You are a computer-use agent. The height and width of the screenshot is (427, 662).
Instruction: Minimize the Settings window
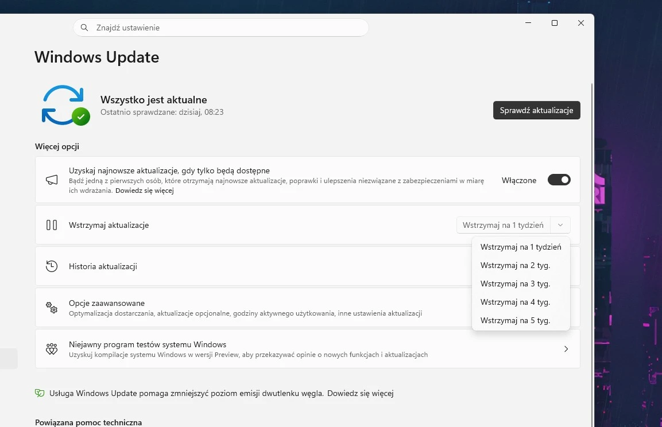(528, 23)
